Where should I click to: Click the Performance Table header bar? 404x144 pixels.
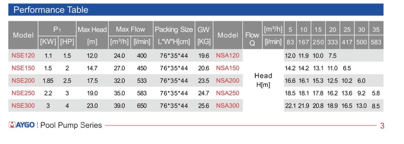196,10
